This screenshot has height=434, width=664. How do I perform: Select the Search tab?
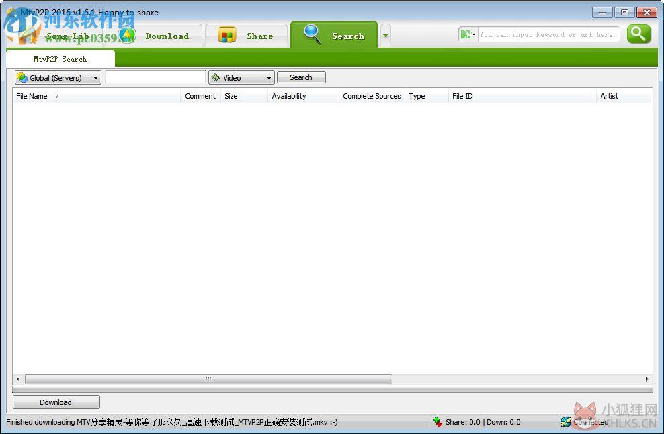click(x=334, y=35)
